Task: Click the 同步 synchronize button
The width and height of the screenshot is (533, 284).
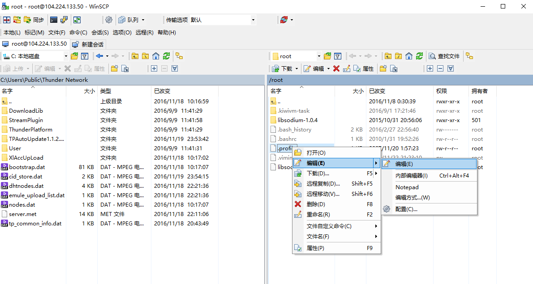Action: pyautogui.click(x=34, y=20)
